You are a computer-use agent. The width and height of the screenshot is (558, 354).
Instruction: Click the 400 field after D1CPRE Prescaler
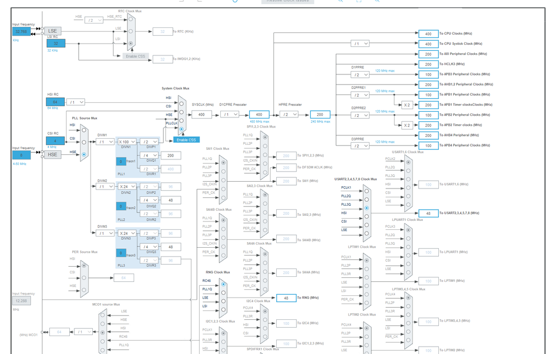click(259, 115)
